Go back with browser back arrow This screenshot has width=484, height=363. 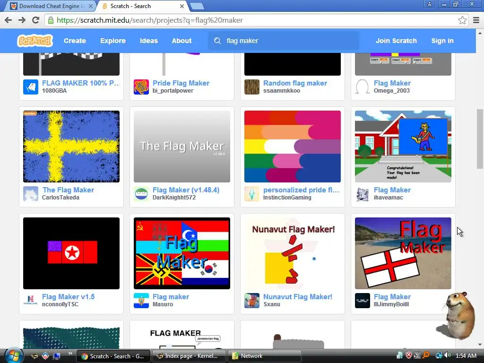(9, 20)
